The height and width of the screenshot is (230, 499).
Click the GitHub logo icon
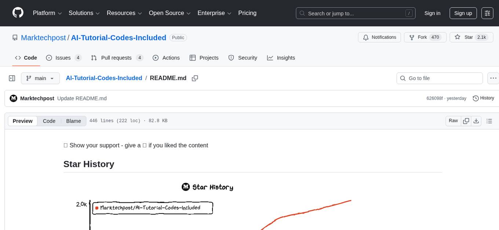[18, 13]
